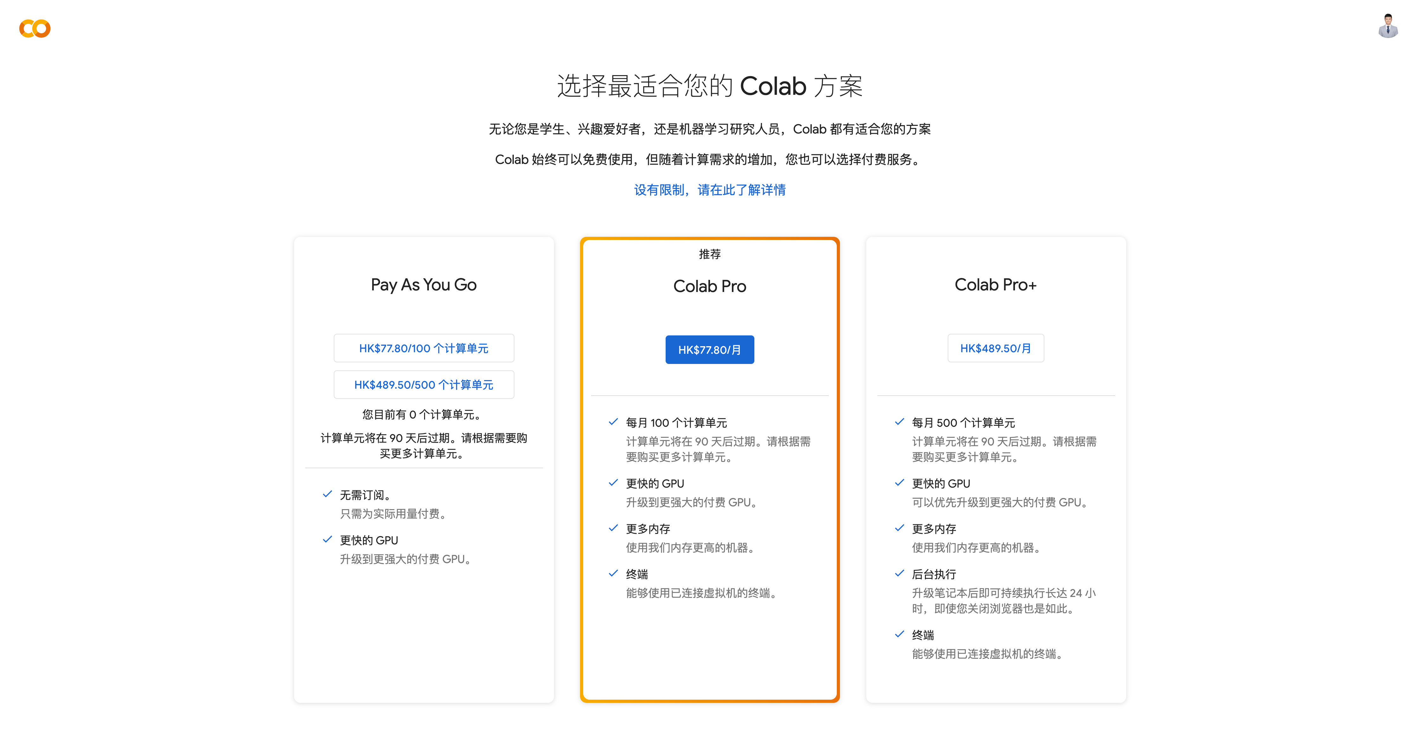
Task: Click 每月 500 个计算单元 feature text
Action: point(963,422)
